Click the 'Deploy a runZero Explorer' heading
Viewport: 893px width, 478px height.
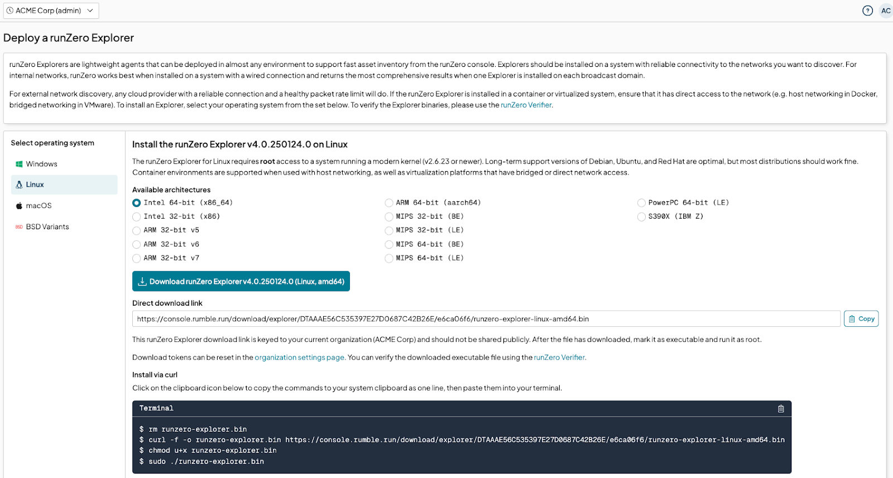69,38
